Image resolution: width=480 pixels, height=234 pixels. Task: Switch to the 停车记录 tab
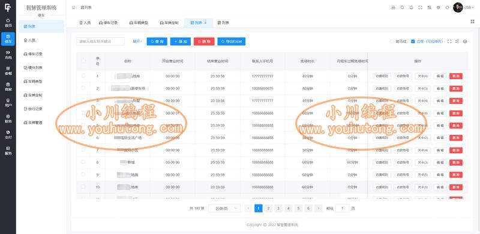(x=109, y=23)
